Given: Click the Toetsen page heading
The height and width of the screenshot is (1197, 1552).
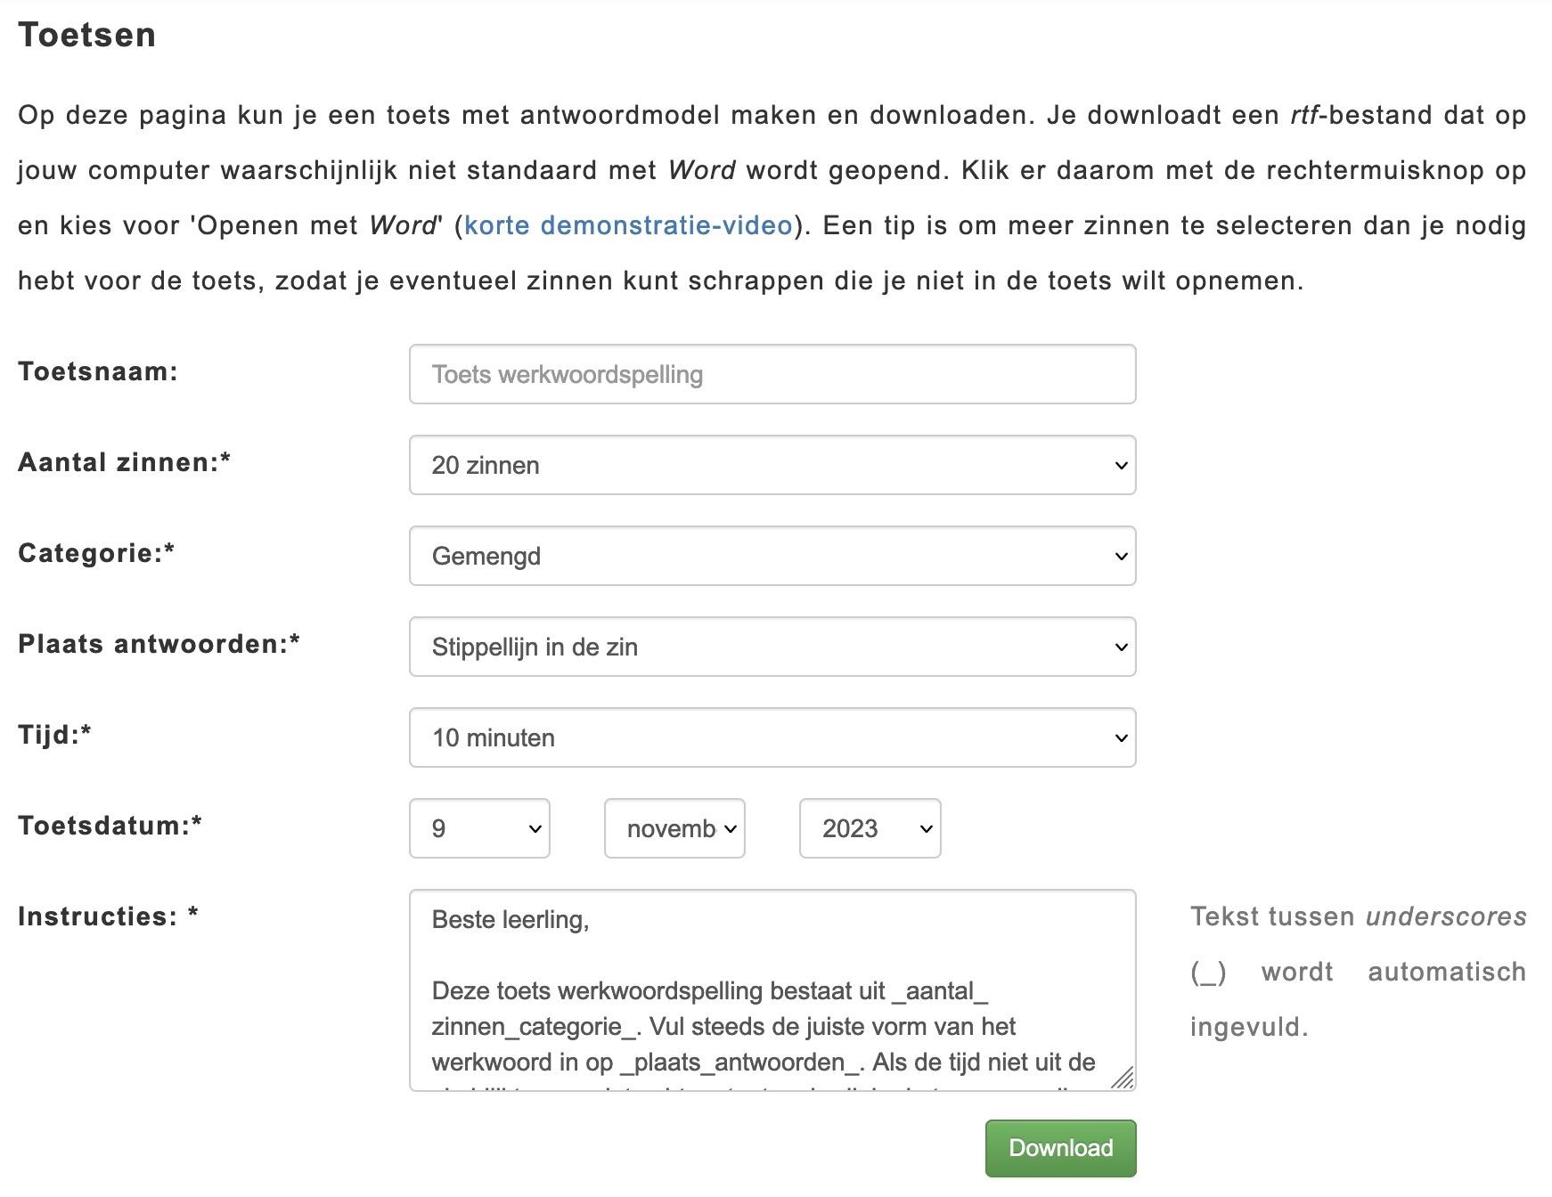Looking at the screenshot, I should [87, 35].
